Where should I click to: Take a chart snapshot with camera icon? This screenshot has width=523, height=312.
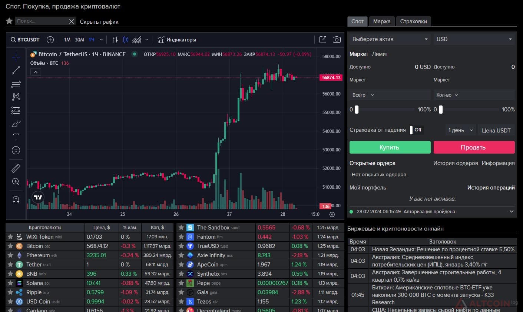coord(337,40)
